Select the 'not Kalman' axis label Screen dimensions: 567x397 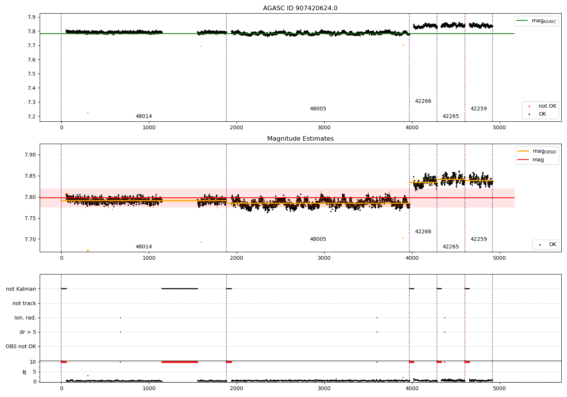point(21,289)
